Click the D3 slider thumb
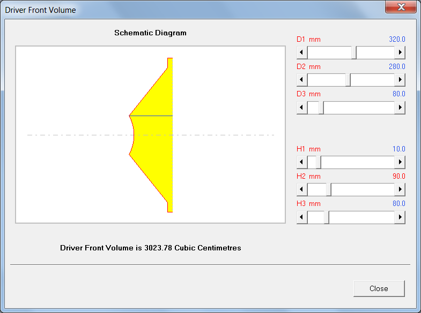Image resolution: width=421 pixels, height=313 pixels. (x=321, y=108)
